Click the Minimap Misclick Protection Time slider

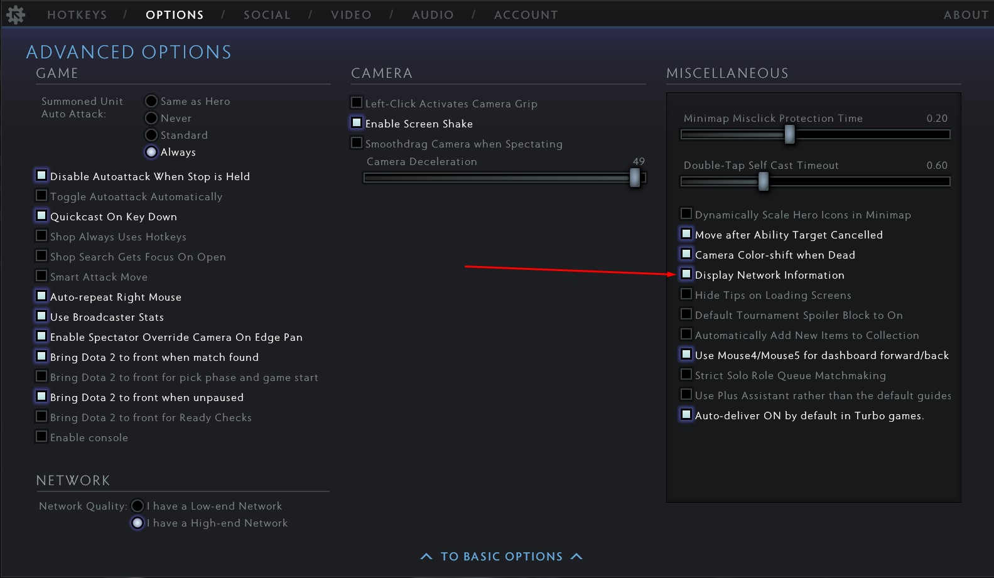[816, 134]
